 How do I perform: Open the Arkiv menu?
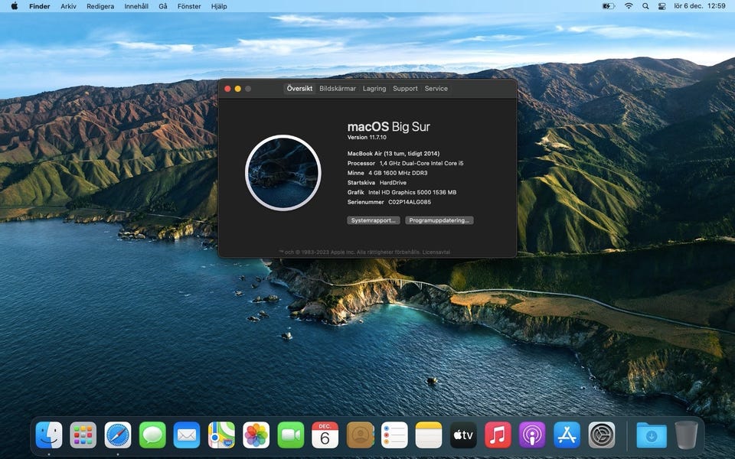[x=68, y=6]
